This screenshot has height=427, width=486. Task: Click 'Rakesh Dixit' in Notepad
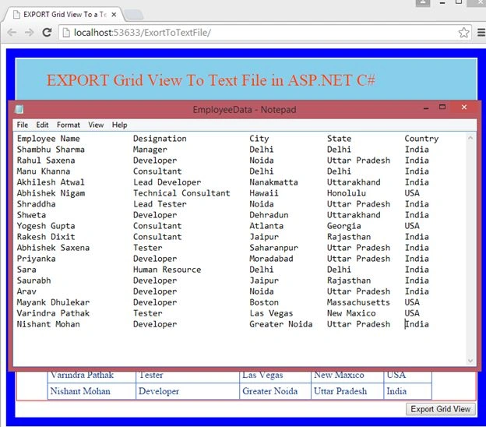coord(46,237)
